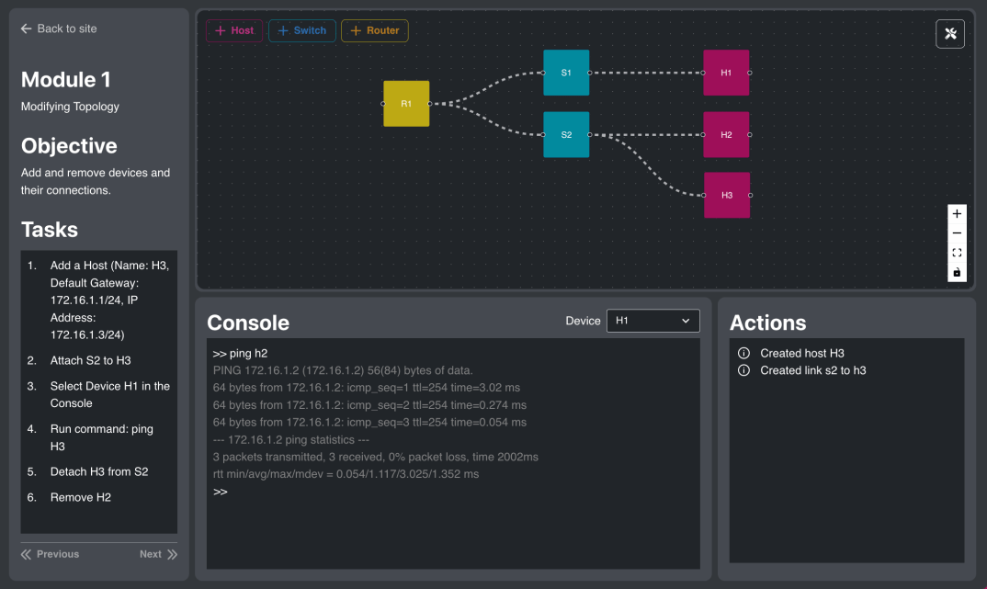Click the 'Created host H3' action entry
Viewport: 987px width, 589px height.
(801, 353)
